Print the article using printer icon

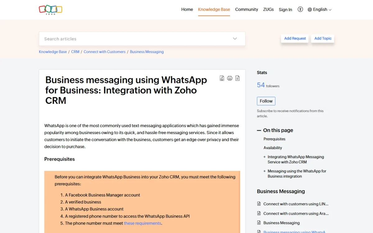click(230, 78)
